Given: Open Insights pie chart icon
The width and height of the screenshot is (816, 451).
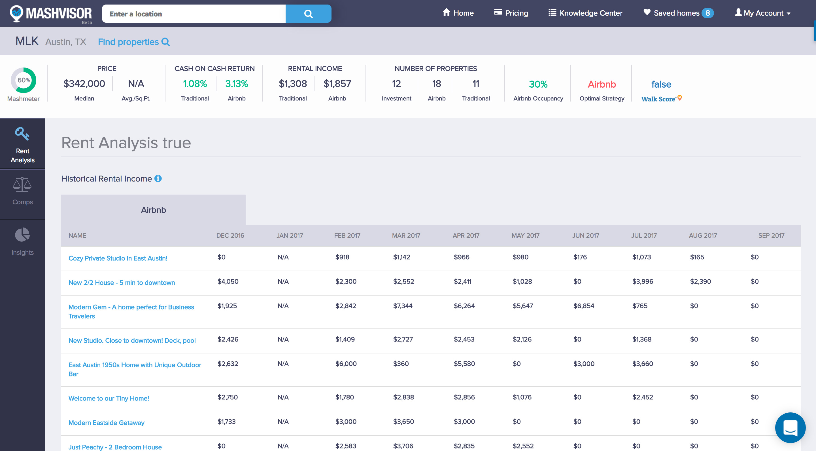Looking at the screenshot, I should click(22, 235).
